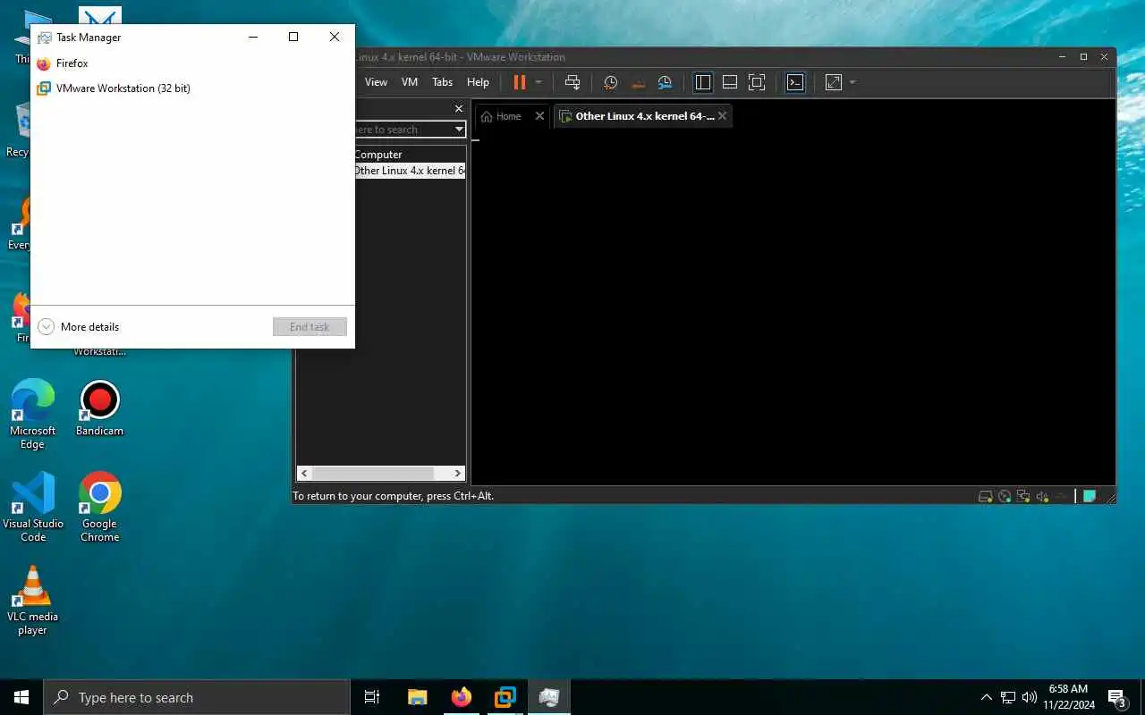
Task: Click the network adapter status icon
Action: pos(1022,497)
